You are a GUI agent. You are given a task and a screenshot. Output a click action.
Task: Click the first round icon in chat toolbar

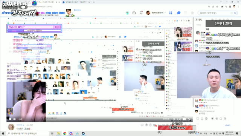point(198,118)
